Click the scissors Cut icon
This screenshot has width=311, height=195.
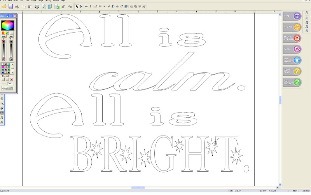point(17,7)
